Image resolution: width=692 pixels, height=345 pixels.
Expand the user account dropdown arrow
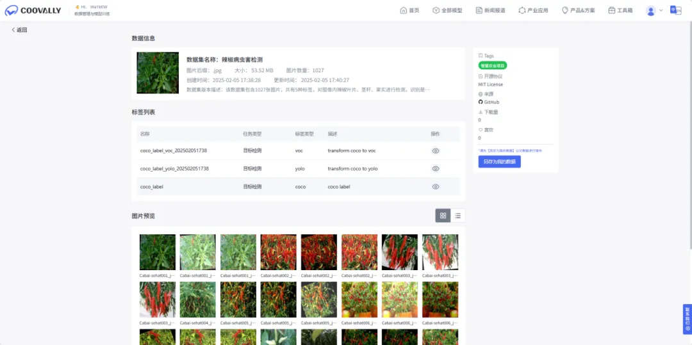tap(661, 11)
